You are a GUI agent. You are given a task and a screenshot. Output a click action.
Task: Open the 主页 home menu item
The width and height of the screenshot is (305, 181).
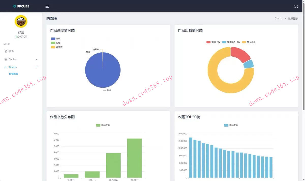(21, 51)
